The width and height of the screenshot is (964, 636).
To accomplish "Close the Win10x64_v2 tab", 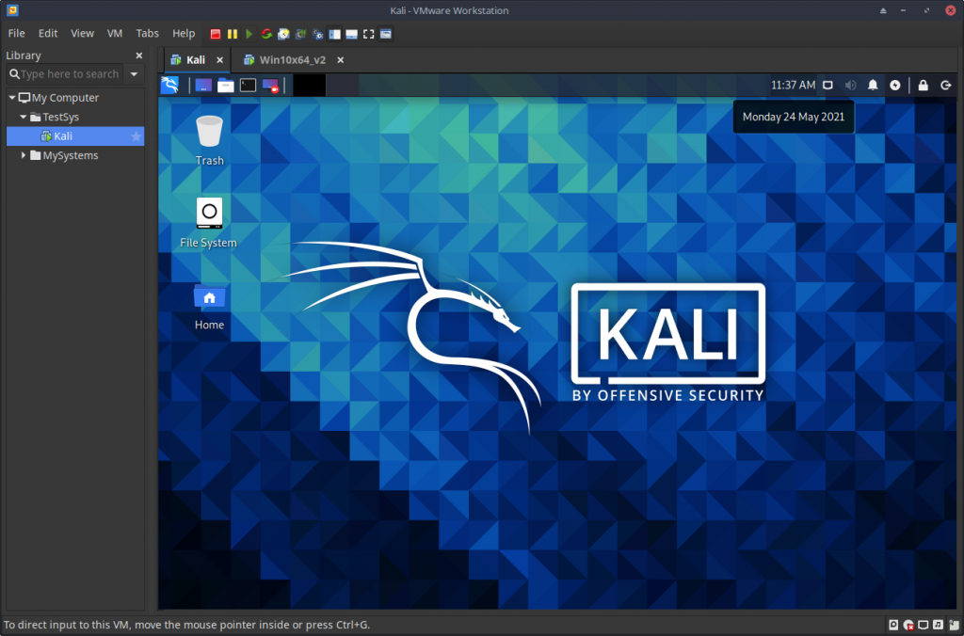I will point(340,59).
